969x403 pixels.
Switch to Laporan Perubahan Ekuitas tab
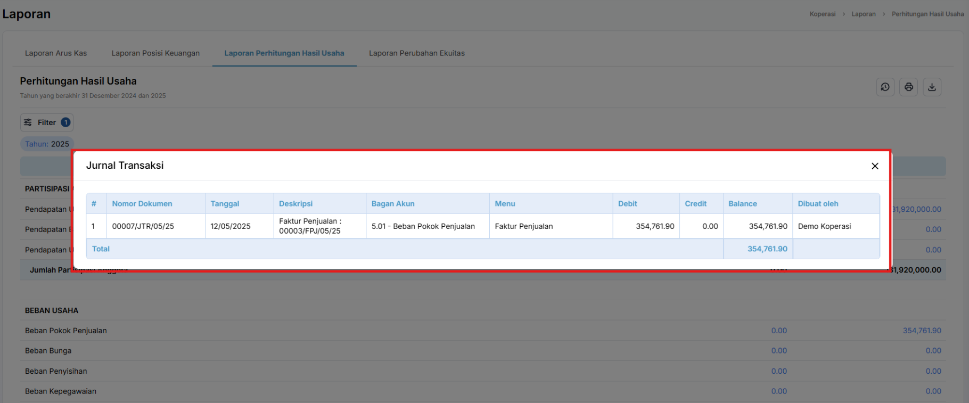417,53
